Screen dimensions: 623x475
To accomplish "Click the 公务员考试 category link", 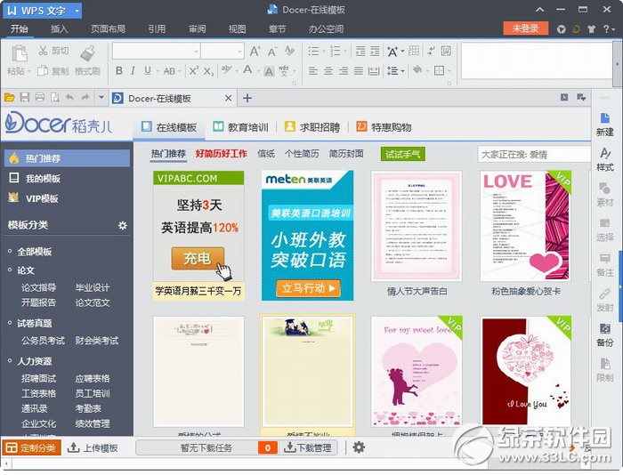I will tap(43, 341).
